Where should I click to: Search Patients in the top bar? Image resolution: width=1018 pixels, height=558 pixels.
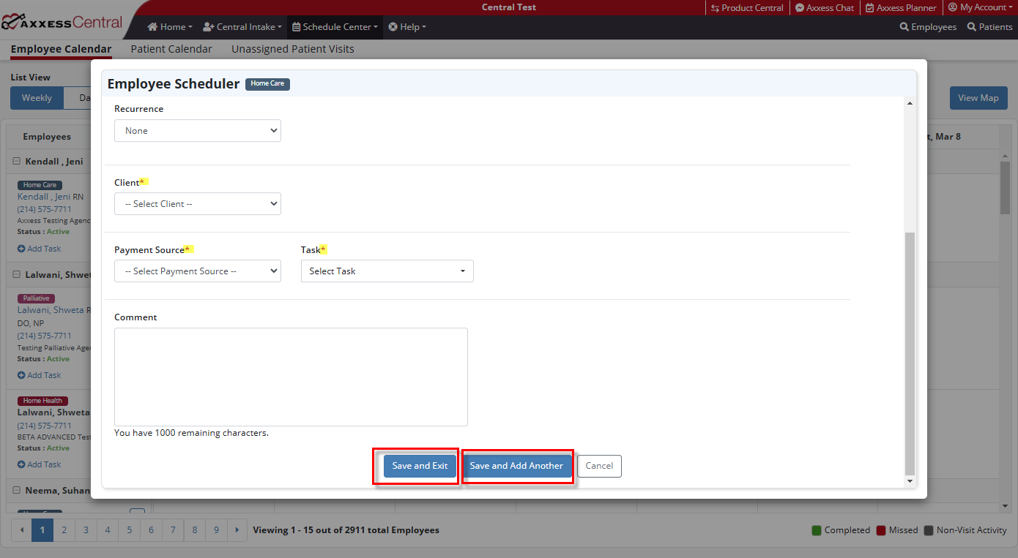[989, 27]
